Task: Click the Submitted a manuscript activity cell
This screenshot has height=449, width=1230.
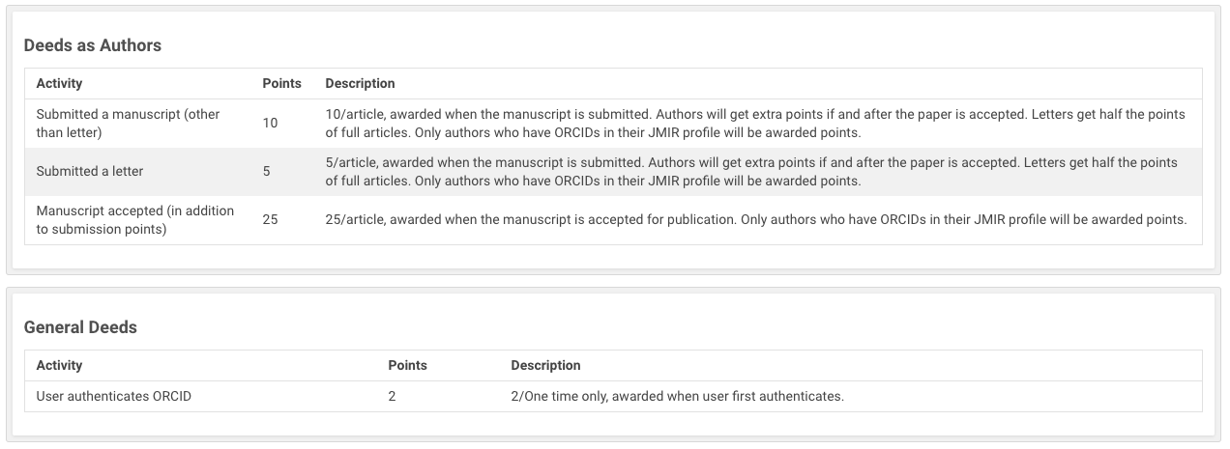Action: [x=130, y=124]
